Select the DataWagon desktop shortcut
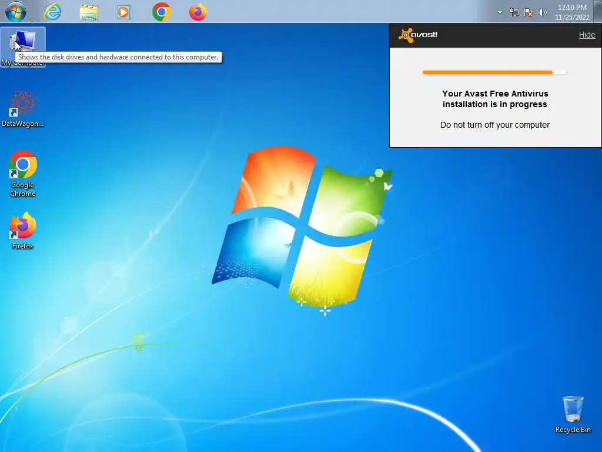 point(23,109)
